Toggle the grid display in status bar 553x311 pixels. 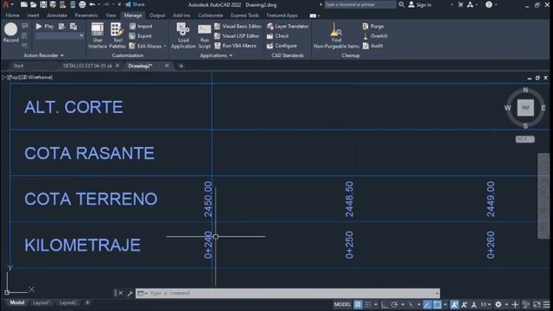coord(358,304)
